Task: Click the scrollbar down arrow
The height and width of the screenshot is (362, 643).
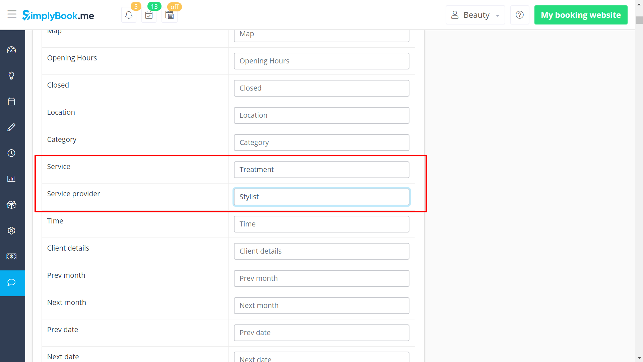Action: point(638,358)
